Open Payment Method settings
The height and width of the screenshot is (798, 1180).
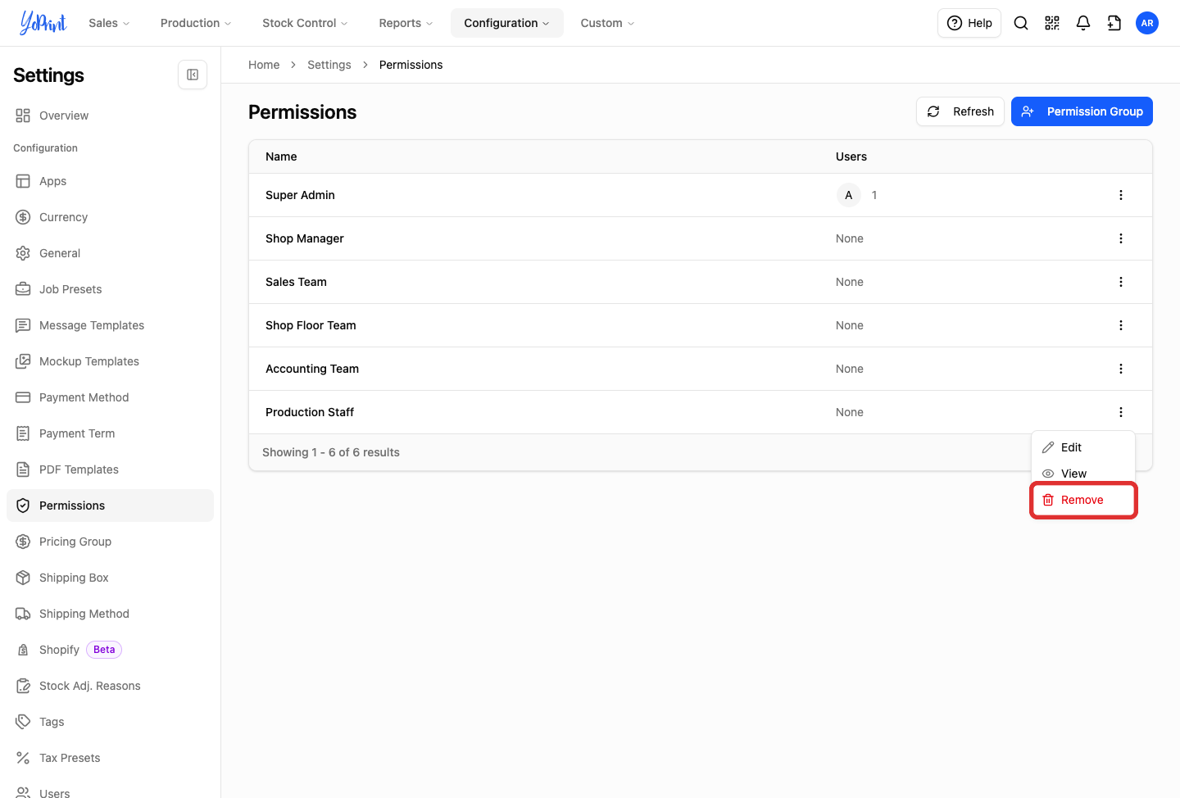point(110,397)
